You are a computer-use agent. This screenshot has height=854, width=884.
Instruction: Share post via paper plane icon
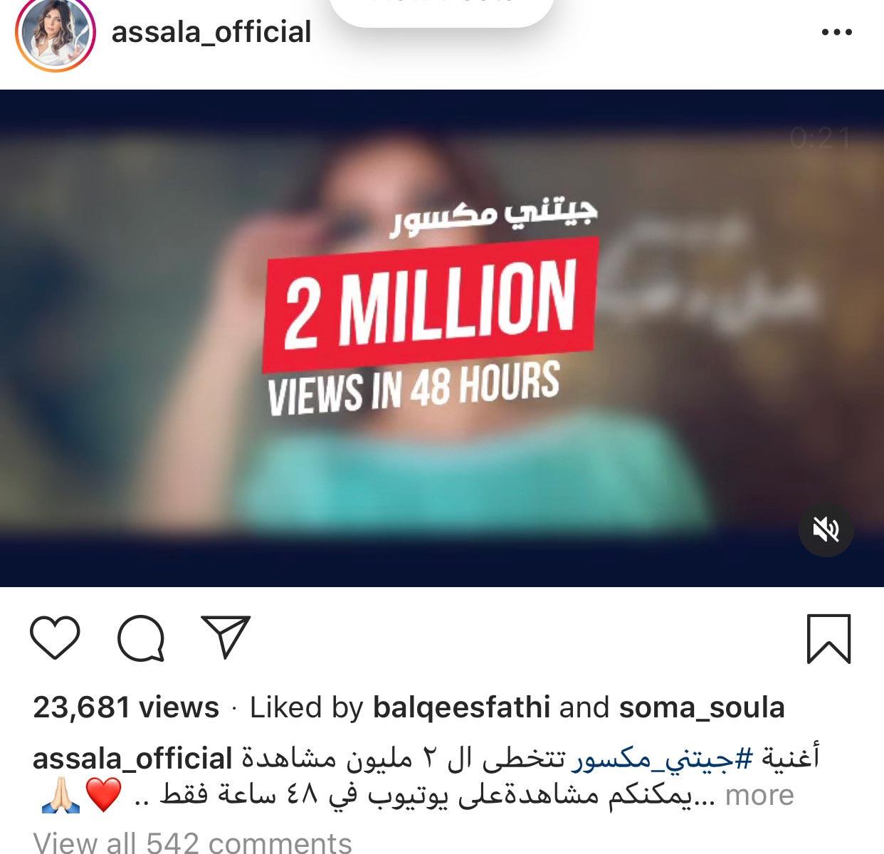pyautogui.click(x=226, y=636)
